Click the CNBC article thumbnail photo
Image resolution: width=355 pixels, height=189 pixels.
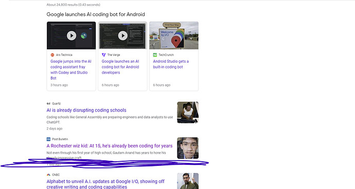click(x=188, y=181)
